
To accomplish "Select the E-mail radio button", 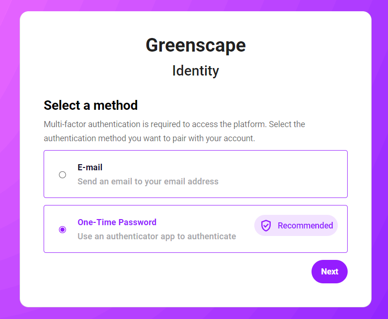I will coord(62,175).
